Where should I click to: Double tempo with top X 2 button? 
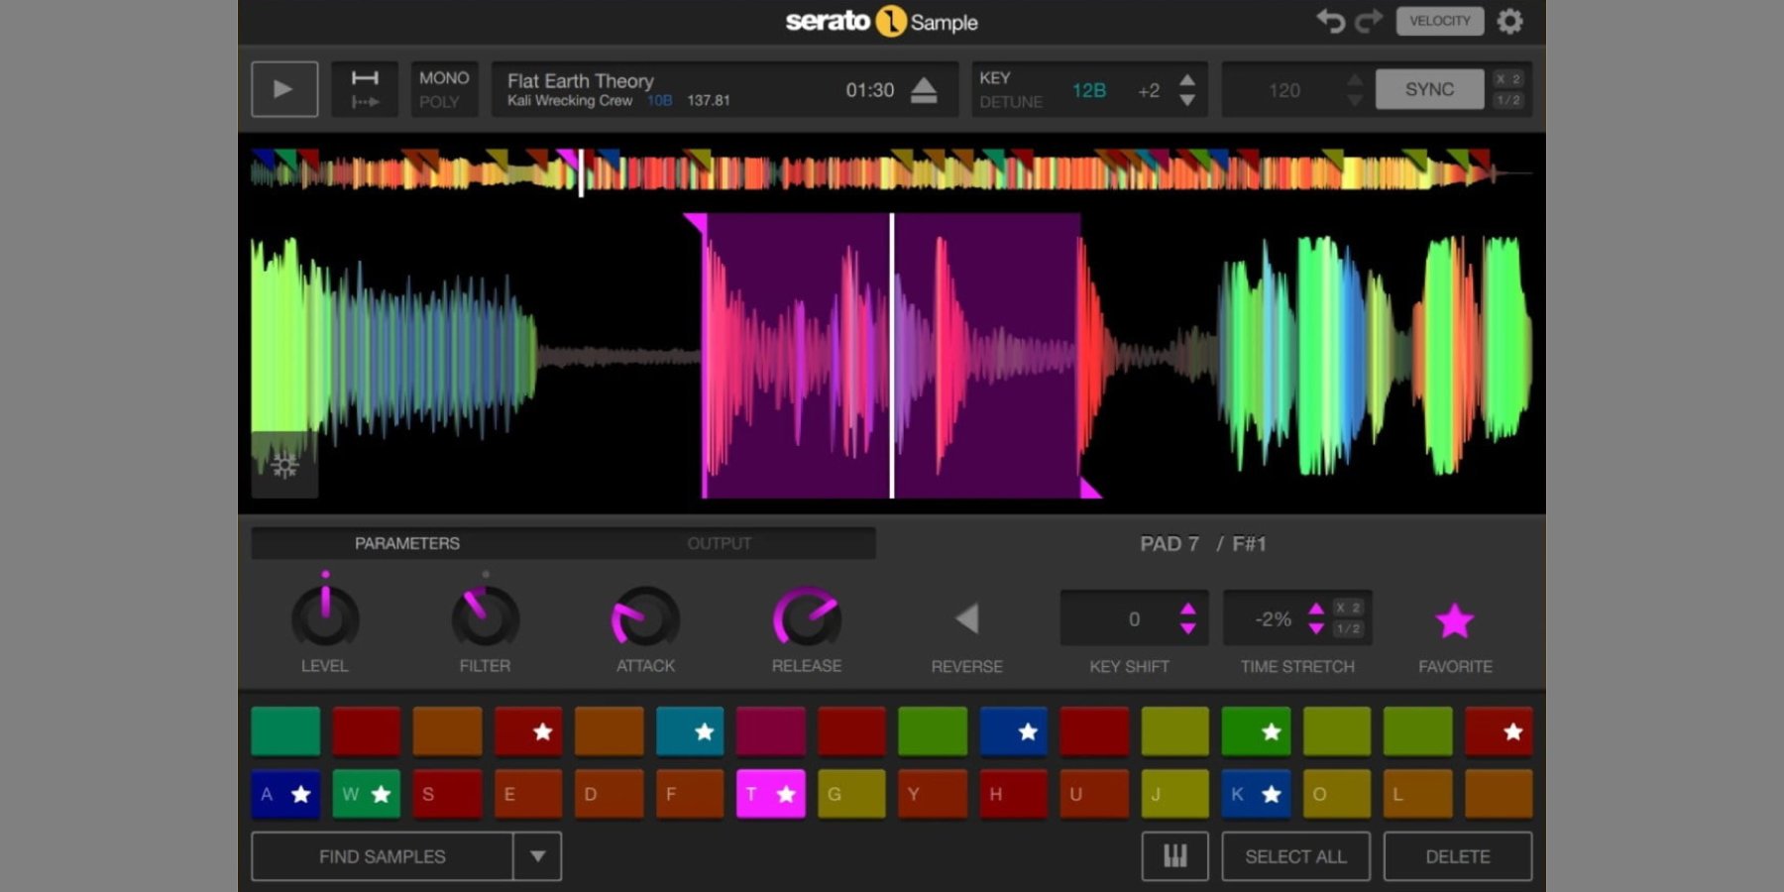pos(1508,79)
